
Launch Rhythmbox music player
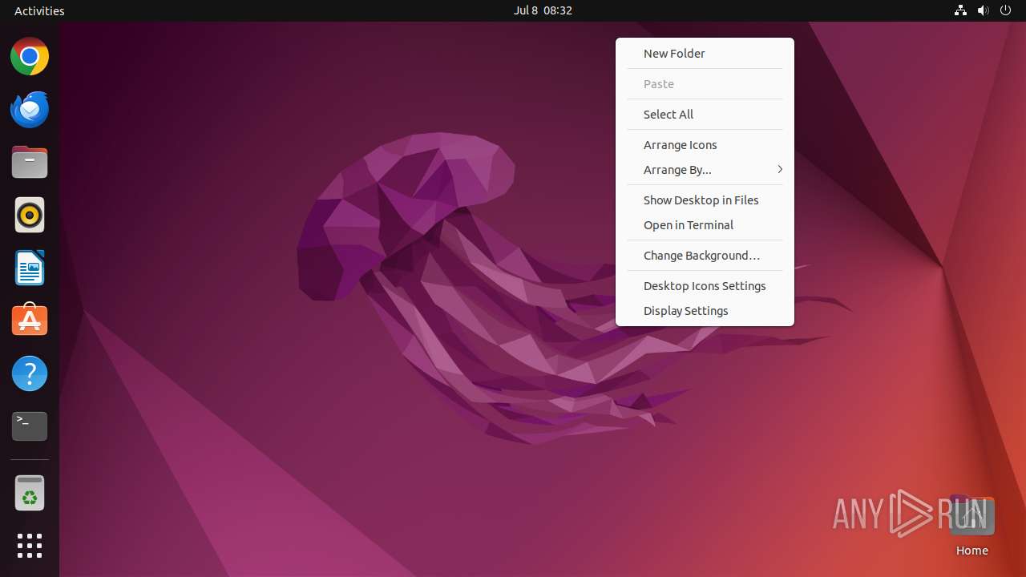pyautogui.click(x=30, y=216)
